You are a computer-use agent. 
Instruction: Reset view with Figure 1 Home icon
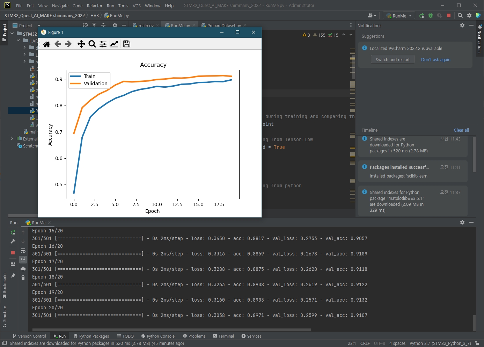point(47,44)
